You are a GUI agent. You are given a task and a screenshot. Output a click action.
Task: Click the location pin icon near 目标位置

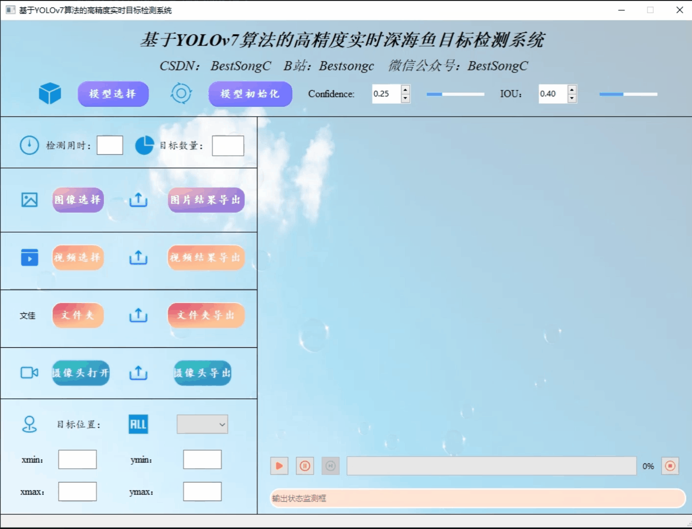(x=29, y=424)
